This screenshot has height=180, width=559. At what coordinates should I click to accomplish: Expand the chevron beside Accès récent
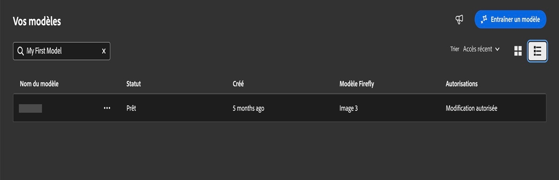pyautogui.click(x=498, y=49)
